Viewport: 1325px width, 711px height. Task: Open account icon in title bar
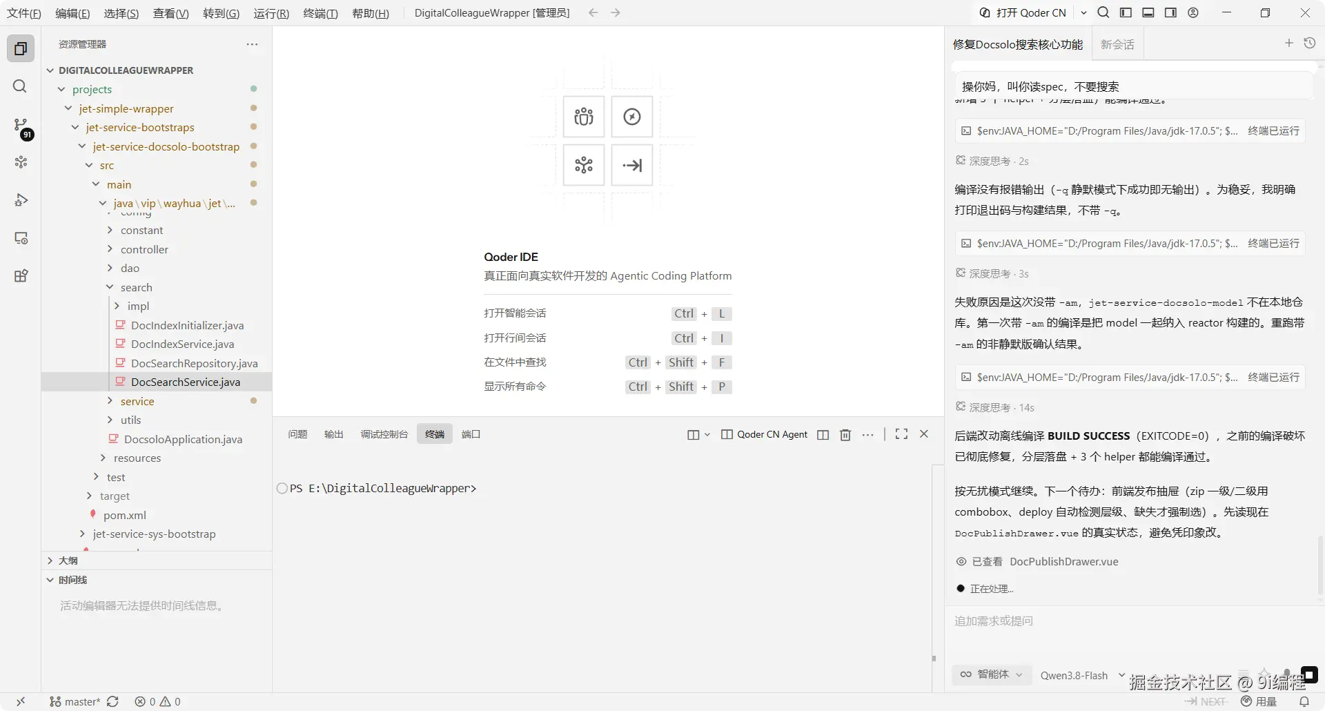pyautogui.click(x=1193, y=12)
